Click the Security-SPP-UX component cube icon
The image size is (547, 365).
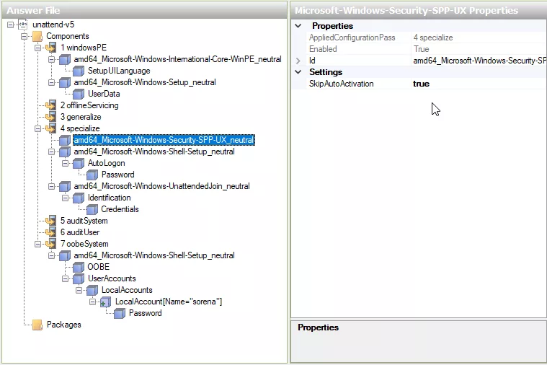pos(65,140)
